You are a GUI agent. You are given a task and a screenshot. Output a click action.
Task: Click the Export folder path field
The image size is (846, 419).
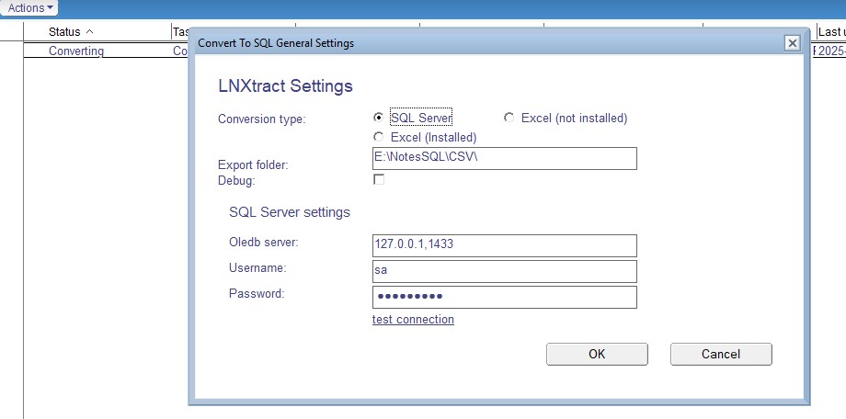504,158
